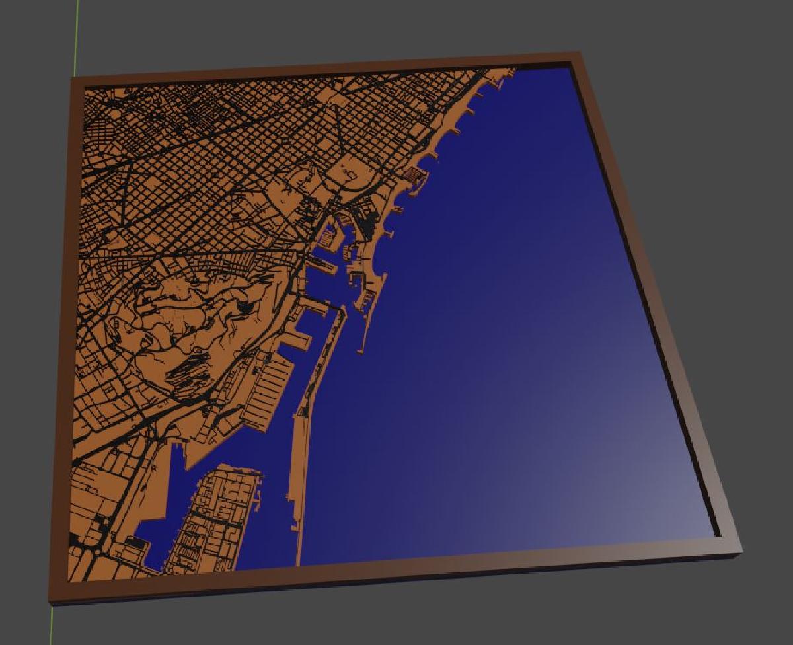Click the green axis line below the frame
The width and height of the screenshot is (793, 645).
(x=52, y=625)
